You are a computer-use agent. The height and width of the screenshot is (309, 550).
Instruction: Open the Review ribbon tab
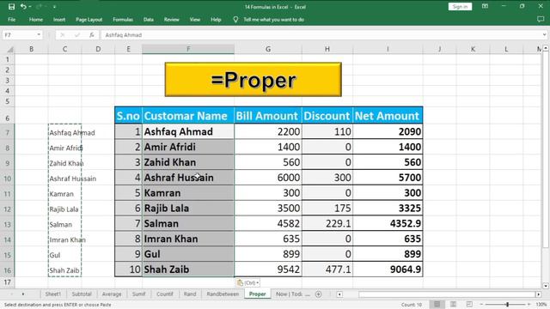172,20
